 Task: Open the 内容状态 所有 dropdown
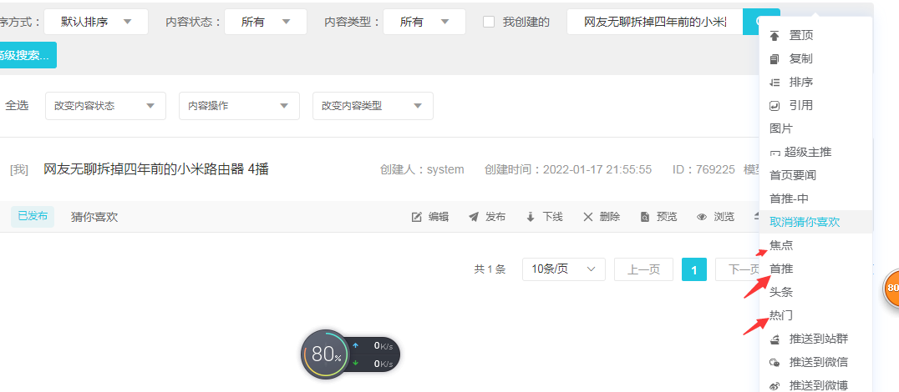(x=266, y=22)
